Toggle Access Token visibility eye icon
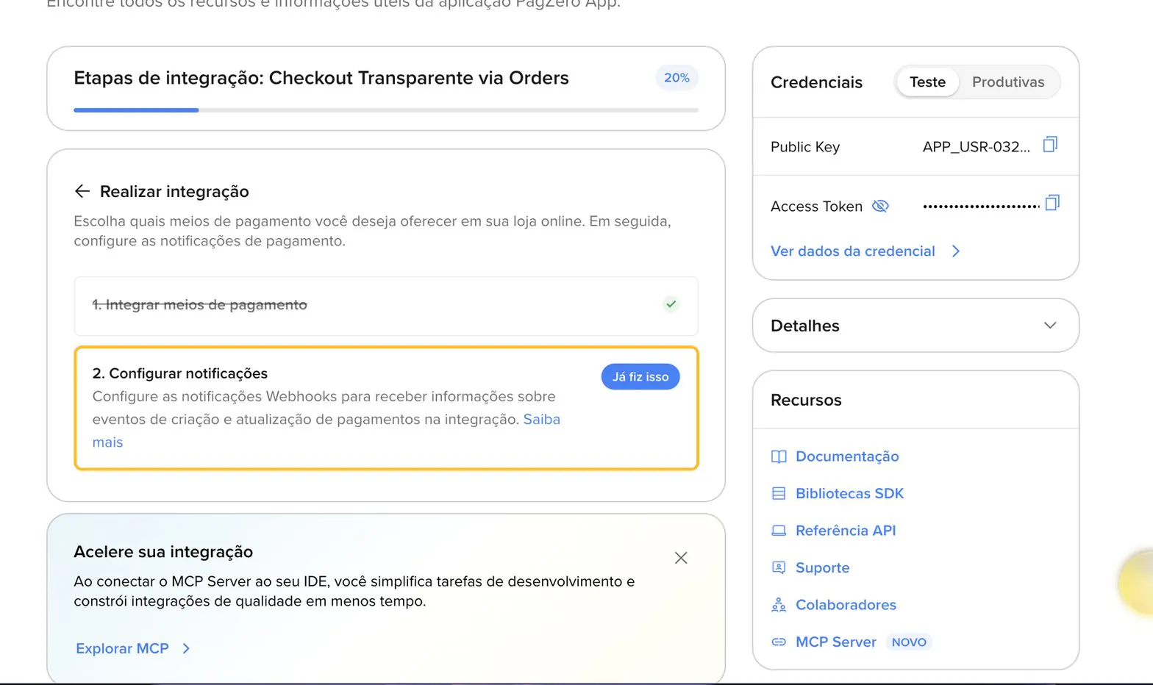Image resolution: width=1153 pixels, height=685 pixels. coord(880,206)
